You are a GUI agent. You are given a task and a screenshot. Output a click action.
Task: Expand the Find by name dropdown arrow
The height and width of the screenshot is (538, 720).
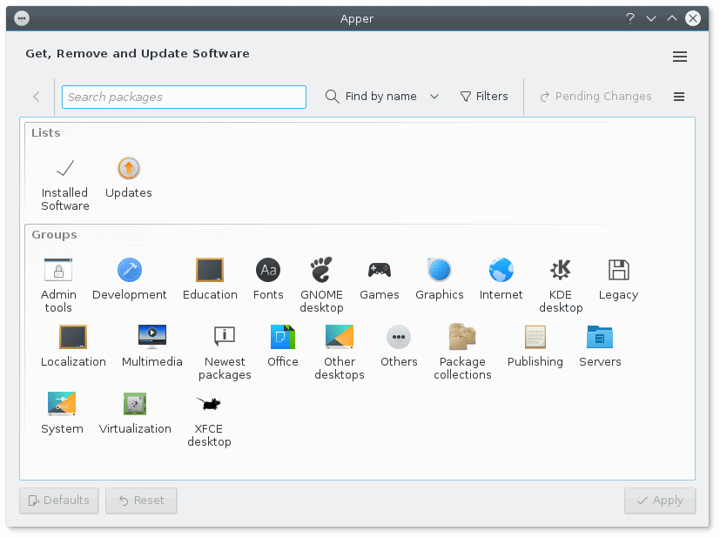coord(434,97)
